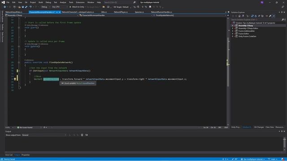
Task: Click fps-multiplayer-tutorial repository in status bar
Action: (x=253, y=159)
